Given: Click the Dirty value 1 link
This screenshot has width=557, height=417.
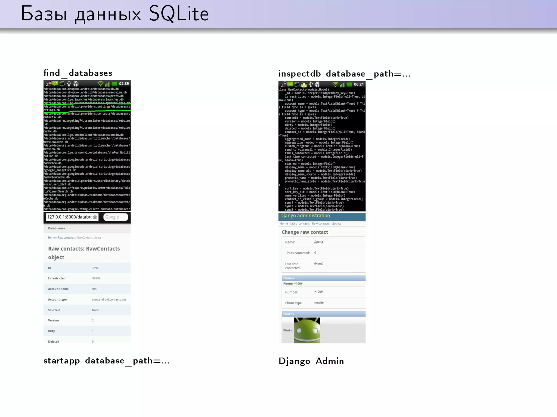Looking at the screenshot, I should pyautogui.click(x=93, y=331).
